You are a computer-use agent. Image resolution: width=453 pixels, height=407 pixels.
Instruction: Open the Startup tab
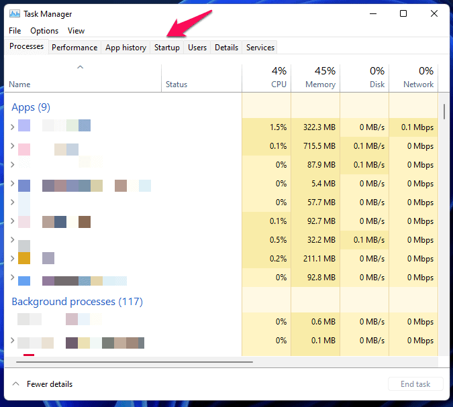tap(167, 48)
